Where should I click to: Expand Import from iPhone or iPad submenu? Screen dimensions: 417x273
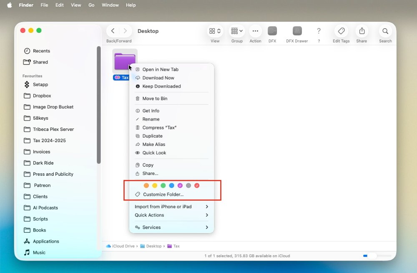171,207
